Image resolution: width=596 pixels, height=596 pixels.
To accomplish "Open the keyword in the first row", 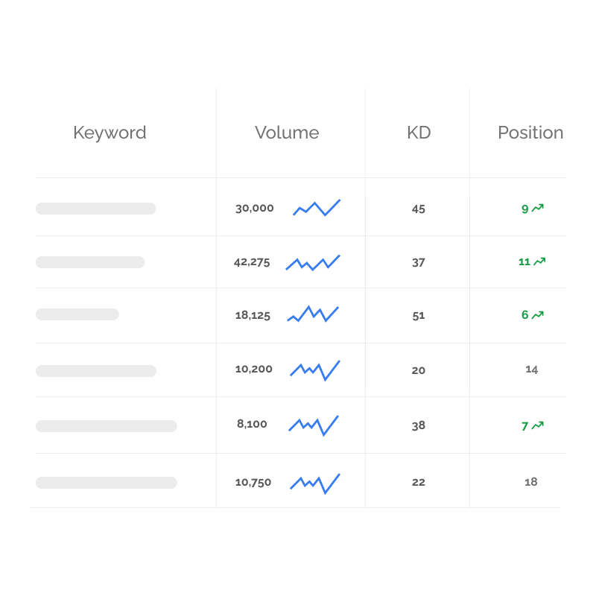I will pos(96,209).
